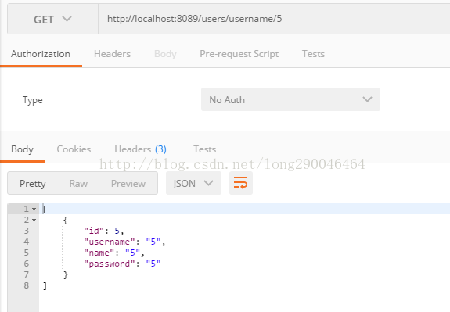Open the response Headers (3) tab
Viewport: 450px width, 312px height.
[140, 149]
